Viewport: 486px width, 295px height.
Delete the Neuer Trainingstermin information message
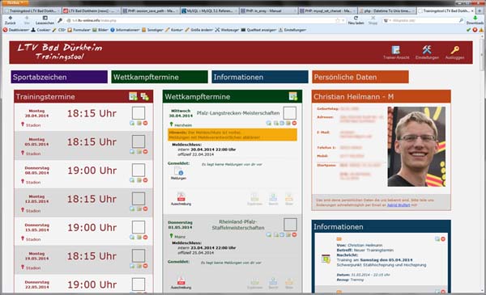[443, 239]
